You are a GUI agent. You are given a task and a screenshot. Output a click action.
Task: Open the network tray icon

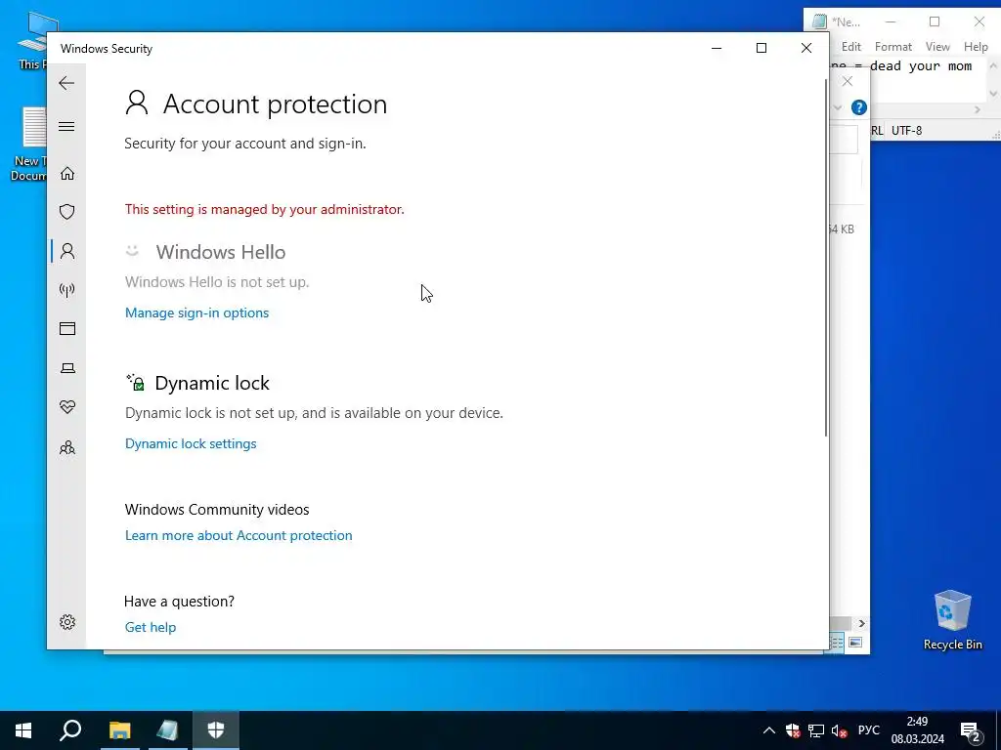(x=816, y=730)
